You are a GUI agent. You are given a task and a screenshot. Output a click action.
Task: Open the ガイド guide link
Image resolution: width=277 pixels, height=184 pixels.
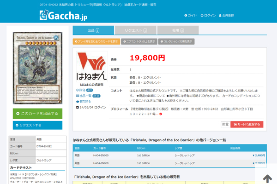click(190, 16)
